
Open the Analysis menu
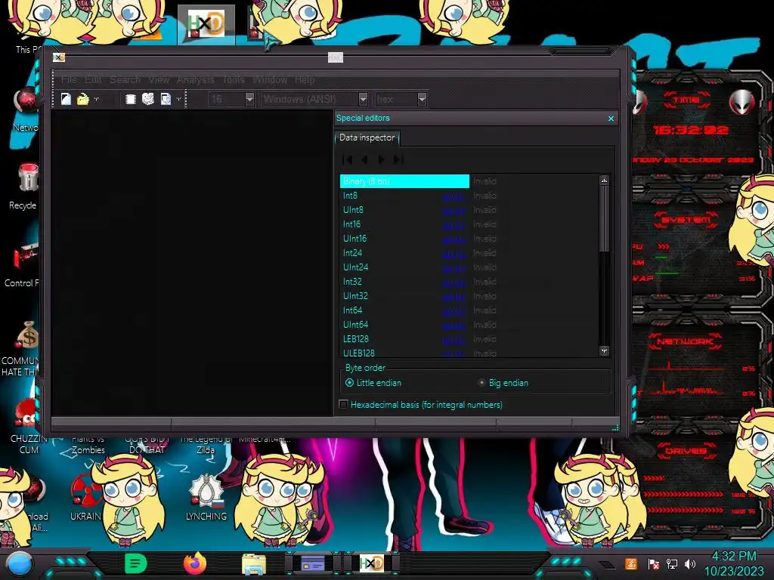point(196,79)
